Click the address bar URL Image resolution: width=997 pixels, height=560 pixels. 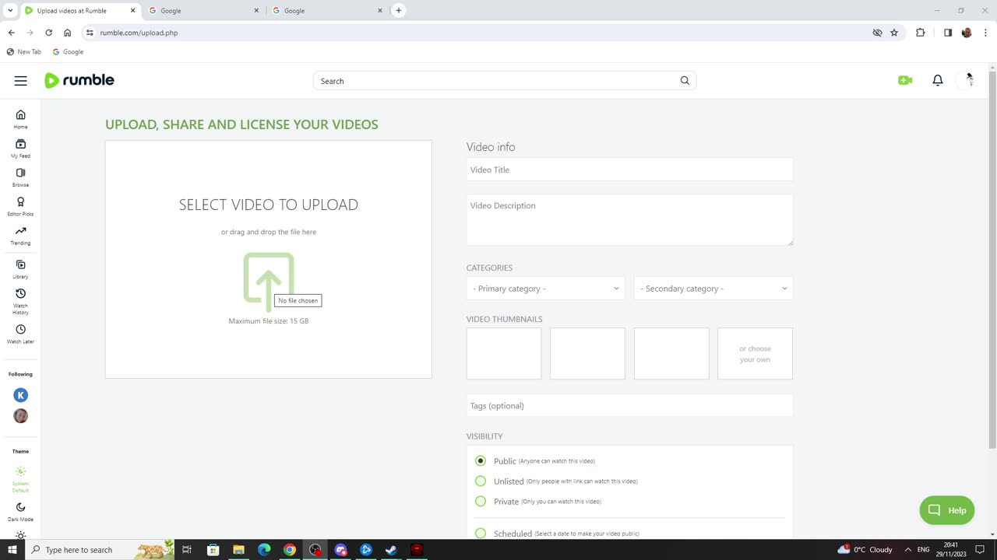(x=139, y=33)
